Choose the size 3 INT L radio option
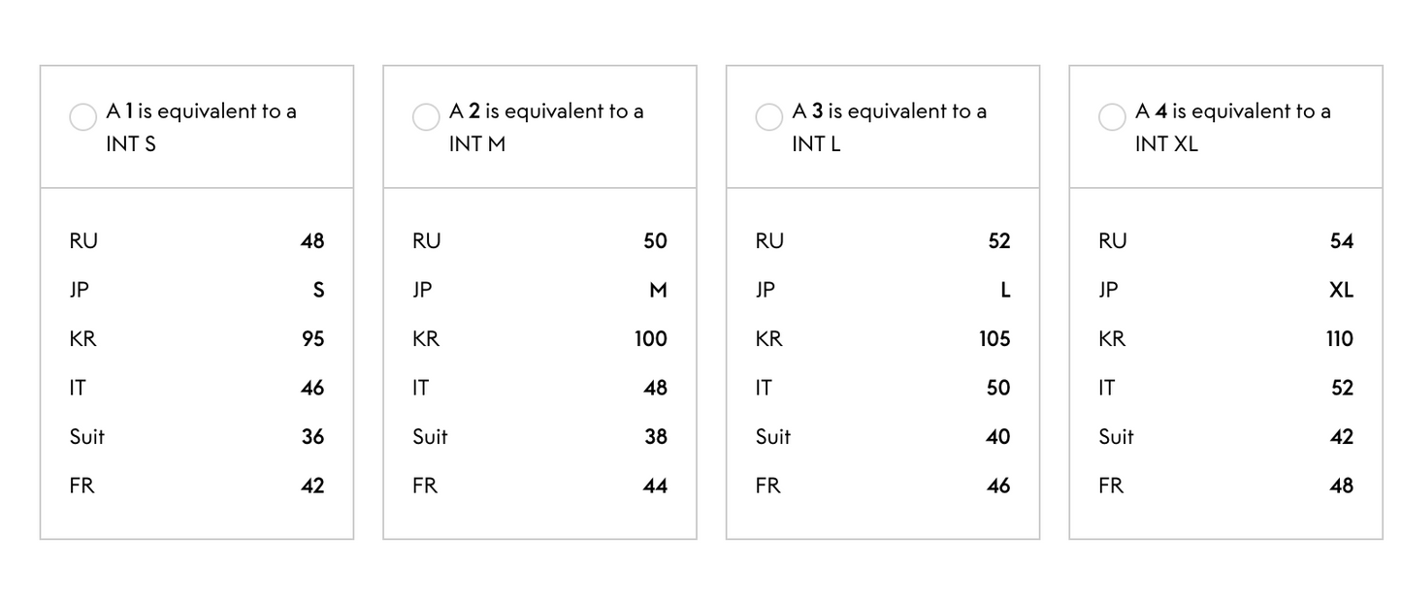Viewport: 1402px width, 596px height. click(768, 117)
